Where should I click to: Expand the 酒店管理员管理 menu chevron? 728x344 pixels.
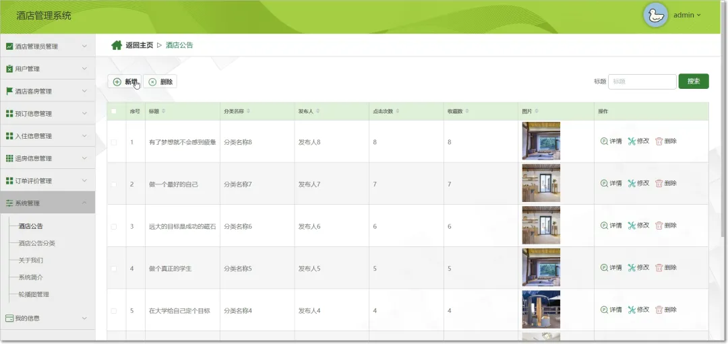84,46
